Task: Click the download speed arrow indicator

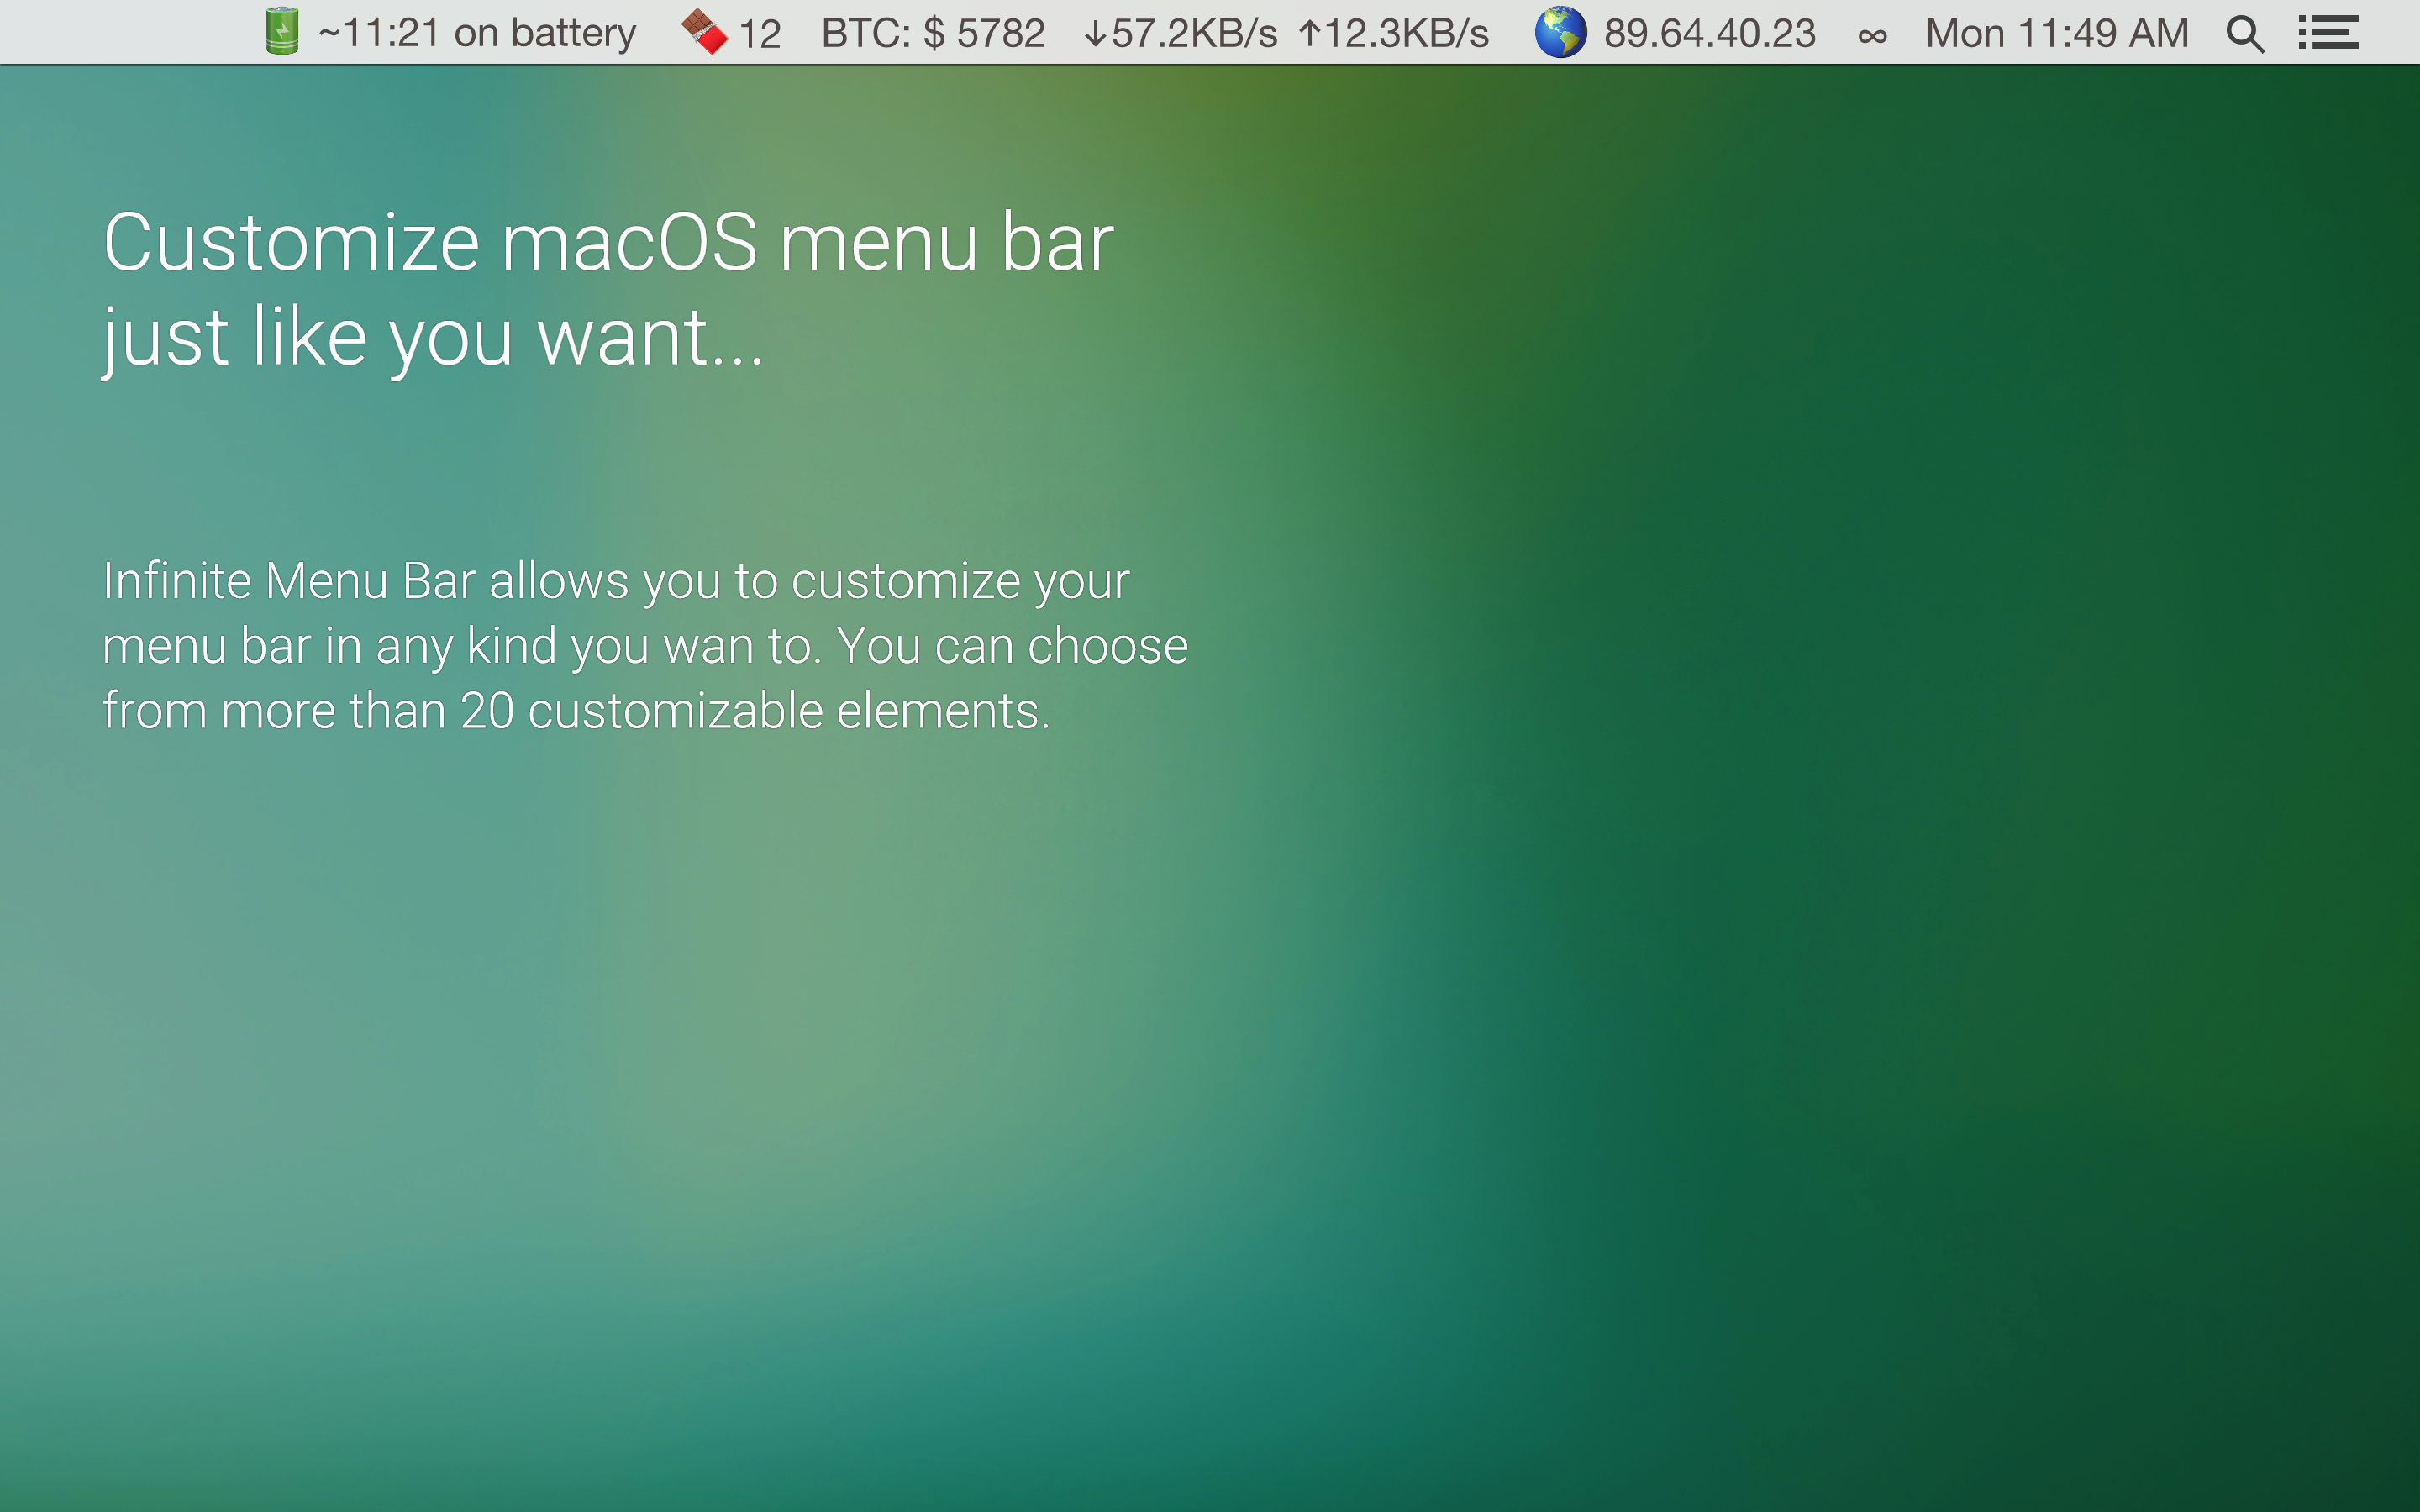Action: [1096, 32]
